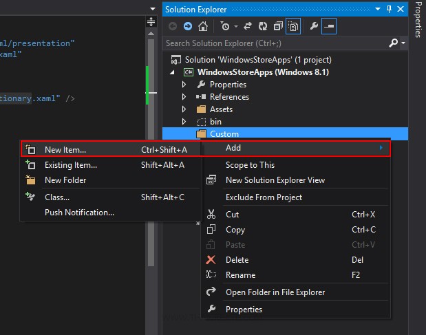Choose New Folder menu entry
The width and height of the screenshot is (426, 335).
tap(111, 180)
